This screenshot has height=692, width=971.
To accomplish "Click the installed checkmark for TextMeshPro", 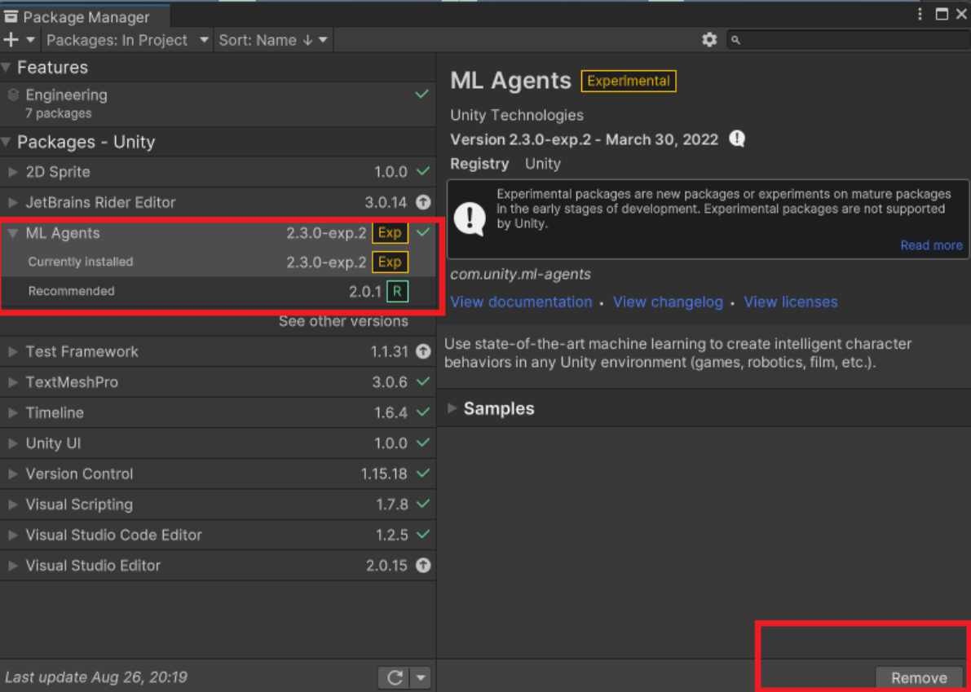I will point(423,381).
